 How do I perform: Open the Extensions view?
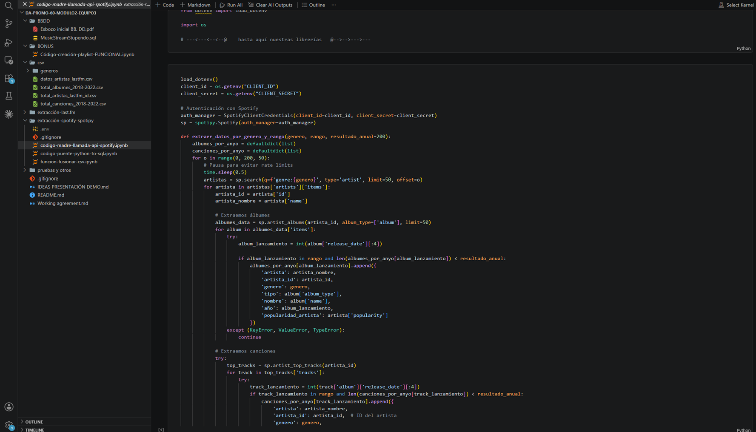[x=9, y=79]
